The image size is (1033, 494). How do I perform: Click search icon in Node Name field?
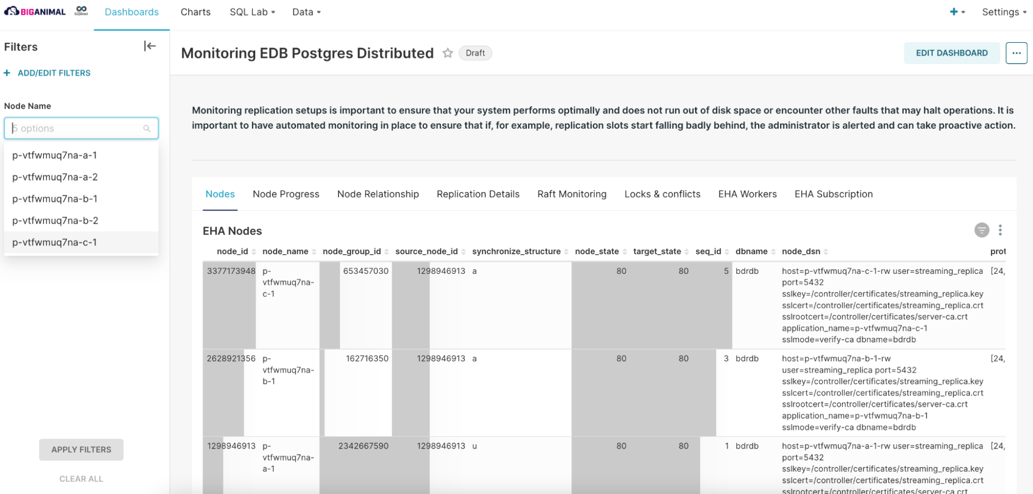[x=147, y=129]
